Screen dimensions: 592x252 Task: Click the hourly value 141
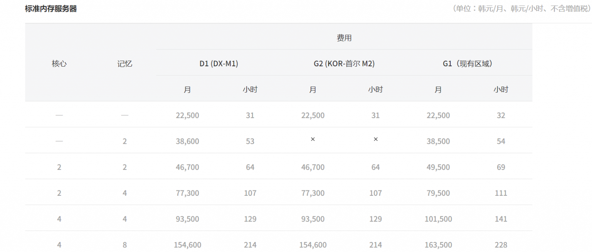click(x=501, y=219)
